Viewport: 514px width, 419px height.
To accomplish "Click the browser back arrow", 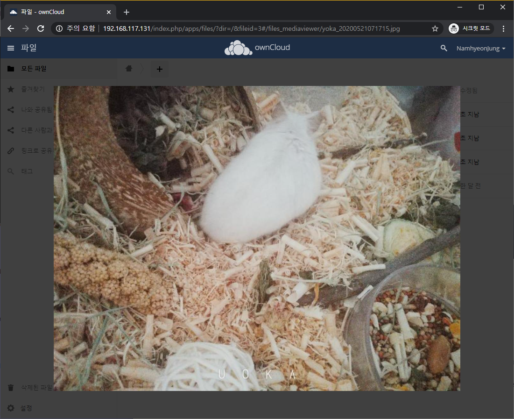I will [10, 28].
